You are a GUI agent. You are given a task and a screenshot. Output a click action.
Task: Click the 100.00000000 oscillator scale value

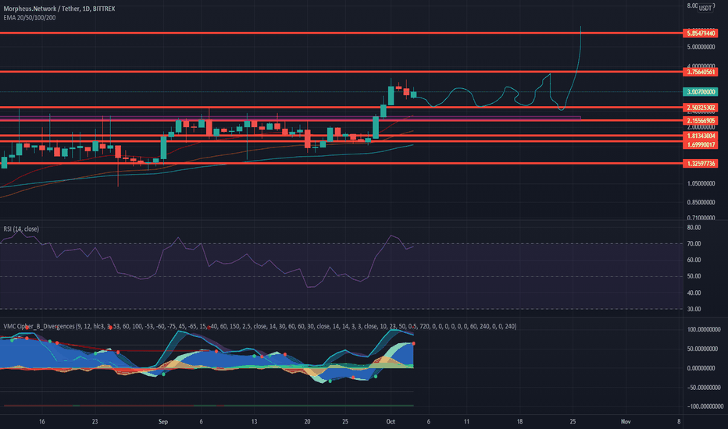[x=703, y=329]
